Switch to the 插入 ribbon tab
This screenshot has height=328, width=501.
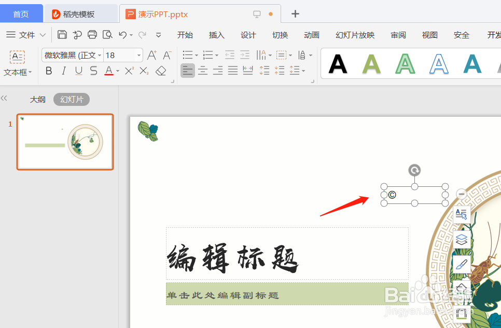(x=217, y=35)
